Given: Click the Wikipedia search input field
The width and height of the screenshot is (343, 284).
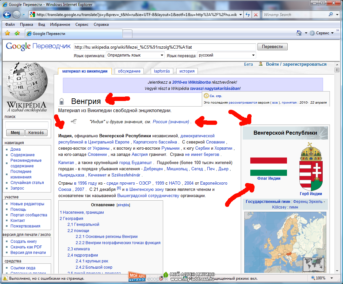Looking at the screenshot, I should [27, 125].
